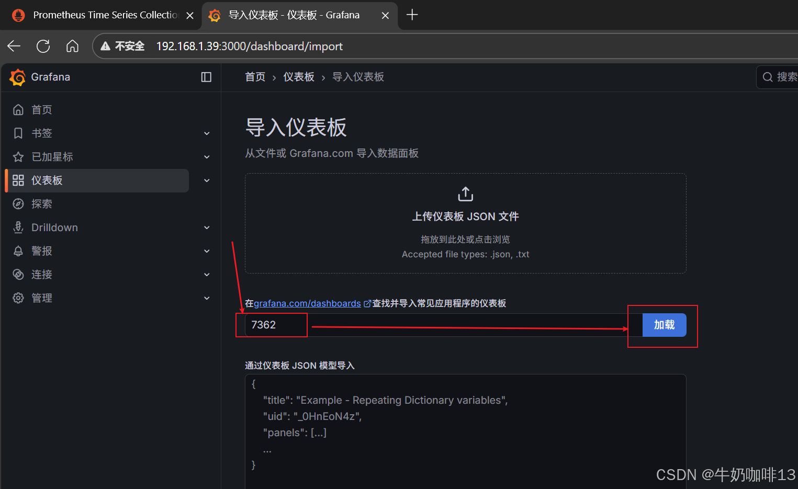This screenshot has height=489, width=798.
Task: Expand the 仪表板 section chevron
Action: (207, 180)
